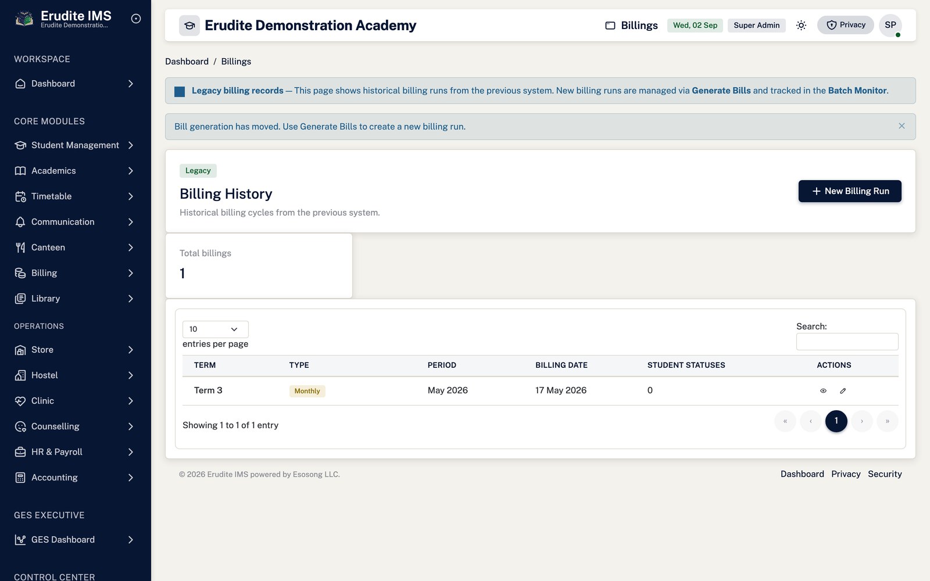Click Dashboard in the breadcrumb

pyautogui.click(x=187, y=62)
